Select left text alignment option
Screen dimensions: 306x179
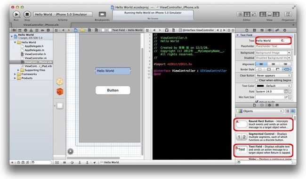click(261, 64)
